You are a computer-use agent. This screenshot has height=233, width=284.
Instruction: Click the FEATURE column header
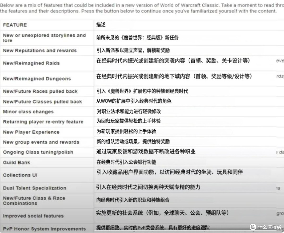click(x=15, y=25)
